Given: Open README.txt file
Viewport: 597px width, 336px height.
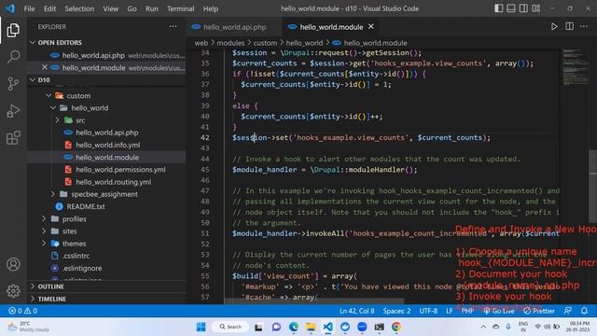Looking at the screenshot, I should (106, 206).
